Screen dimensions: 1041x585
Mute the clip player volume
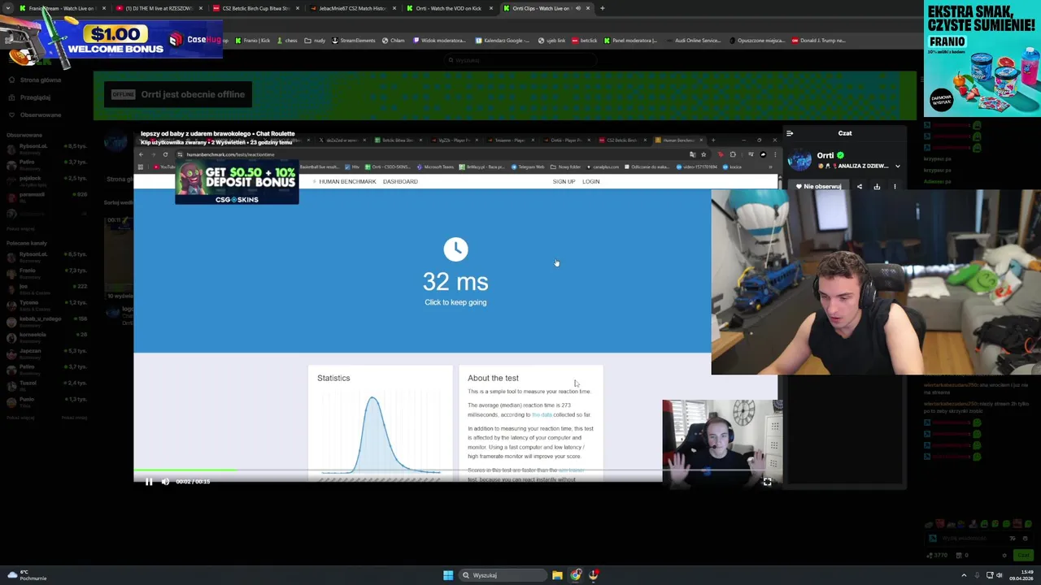coord(165,482)
